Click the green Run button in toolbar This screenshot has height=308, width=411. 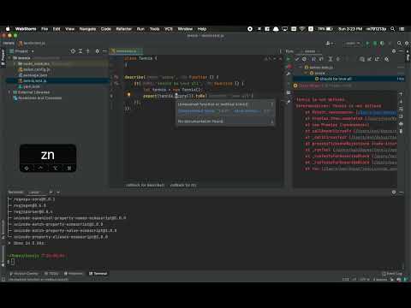367,44
